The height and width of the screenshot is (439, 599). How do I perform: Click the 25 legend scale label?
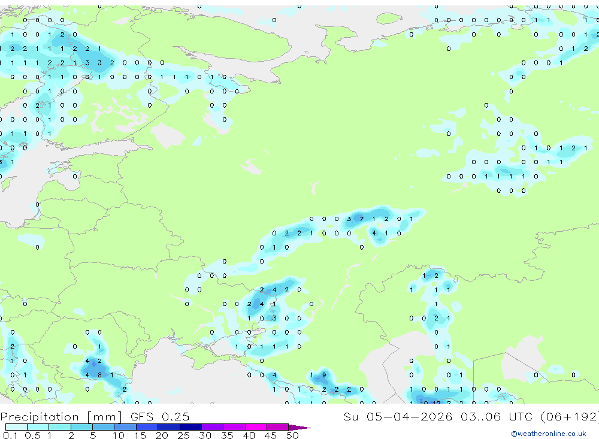coord(183,435)
